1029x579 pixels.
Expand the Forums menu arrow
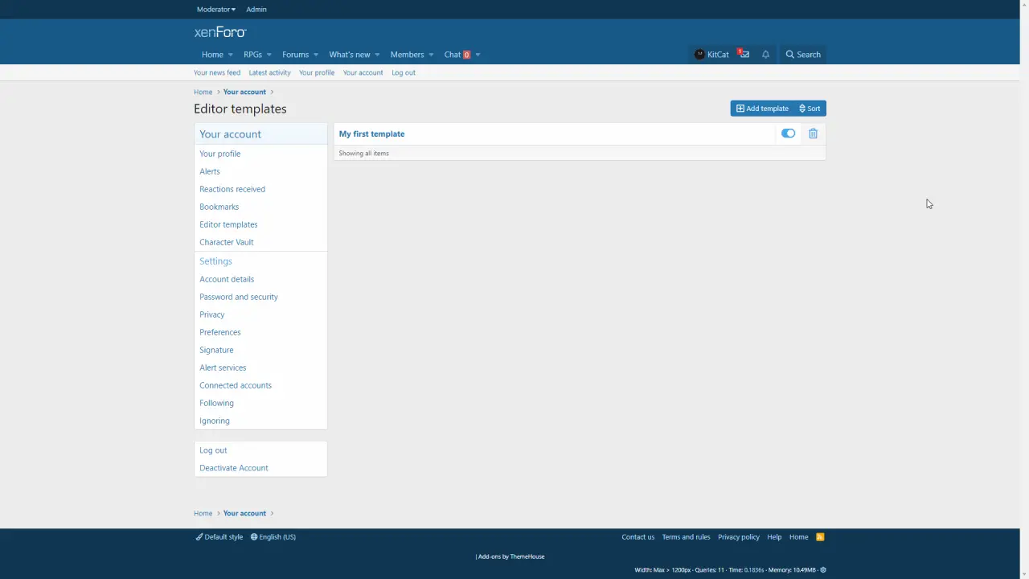click(x=316, y=55)
